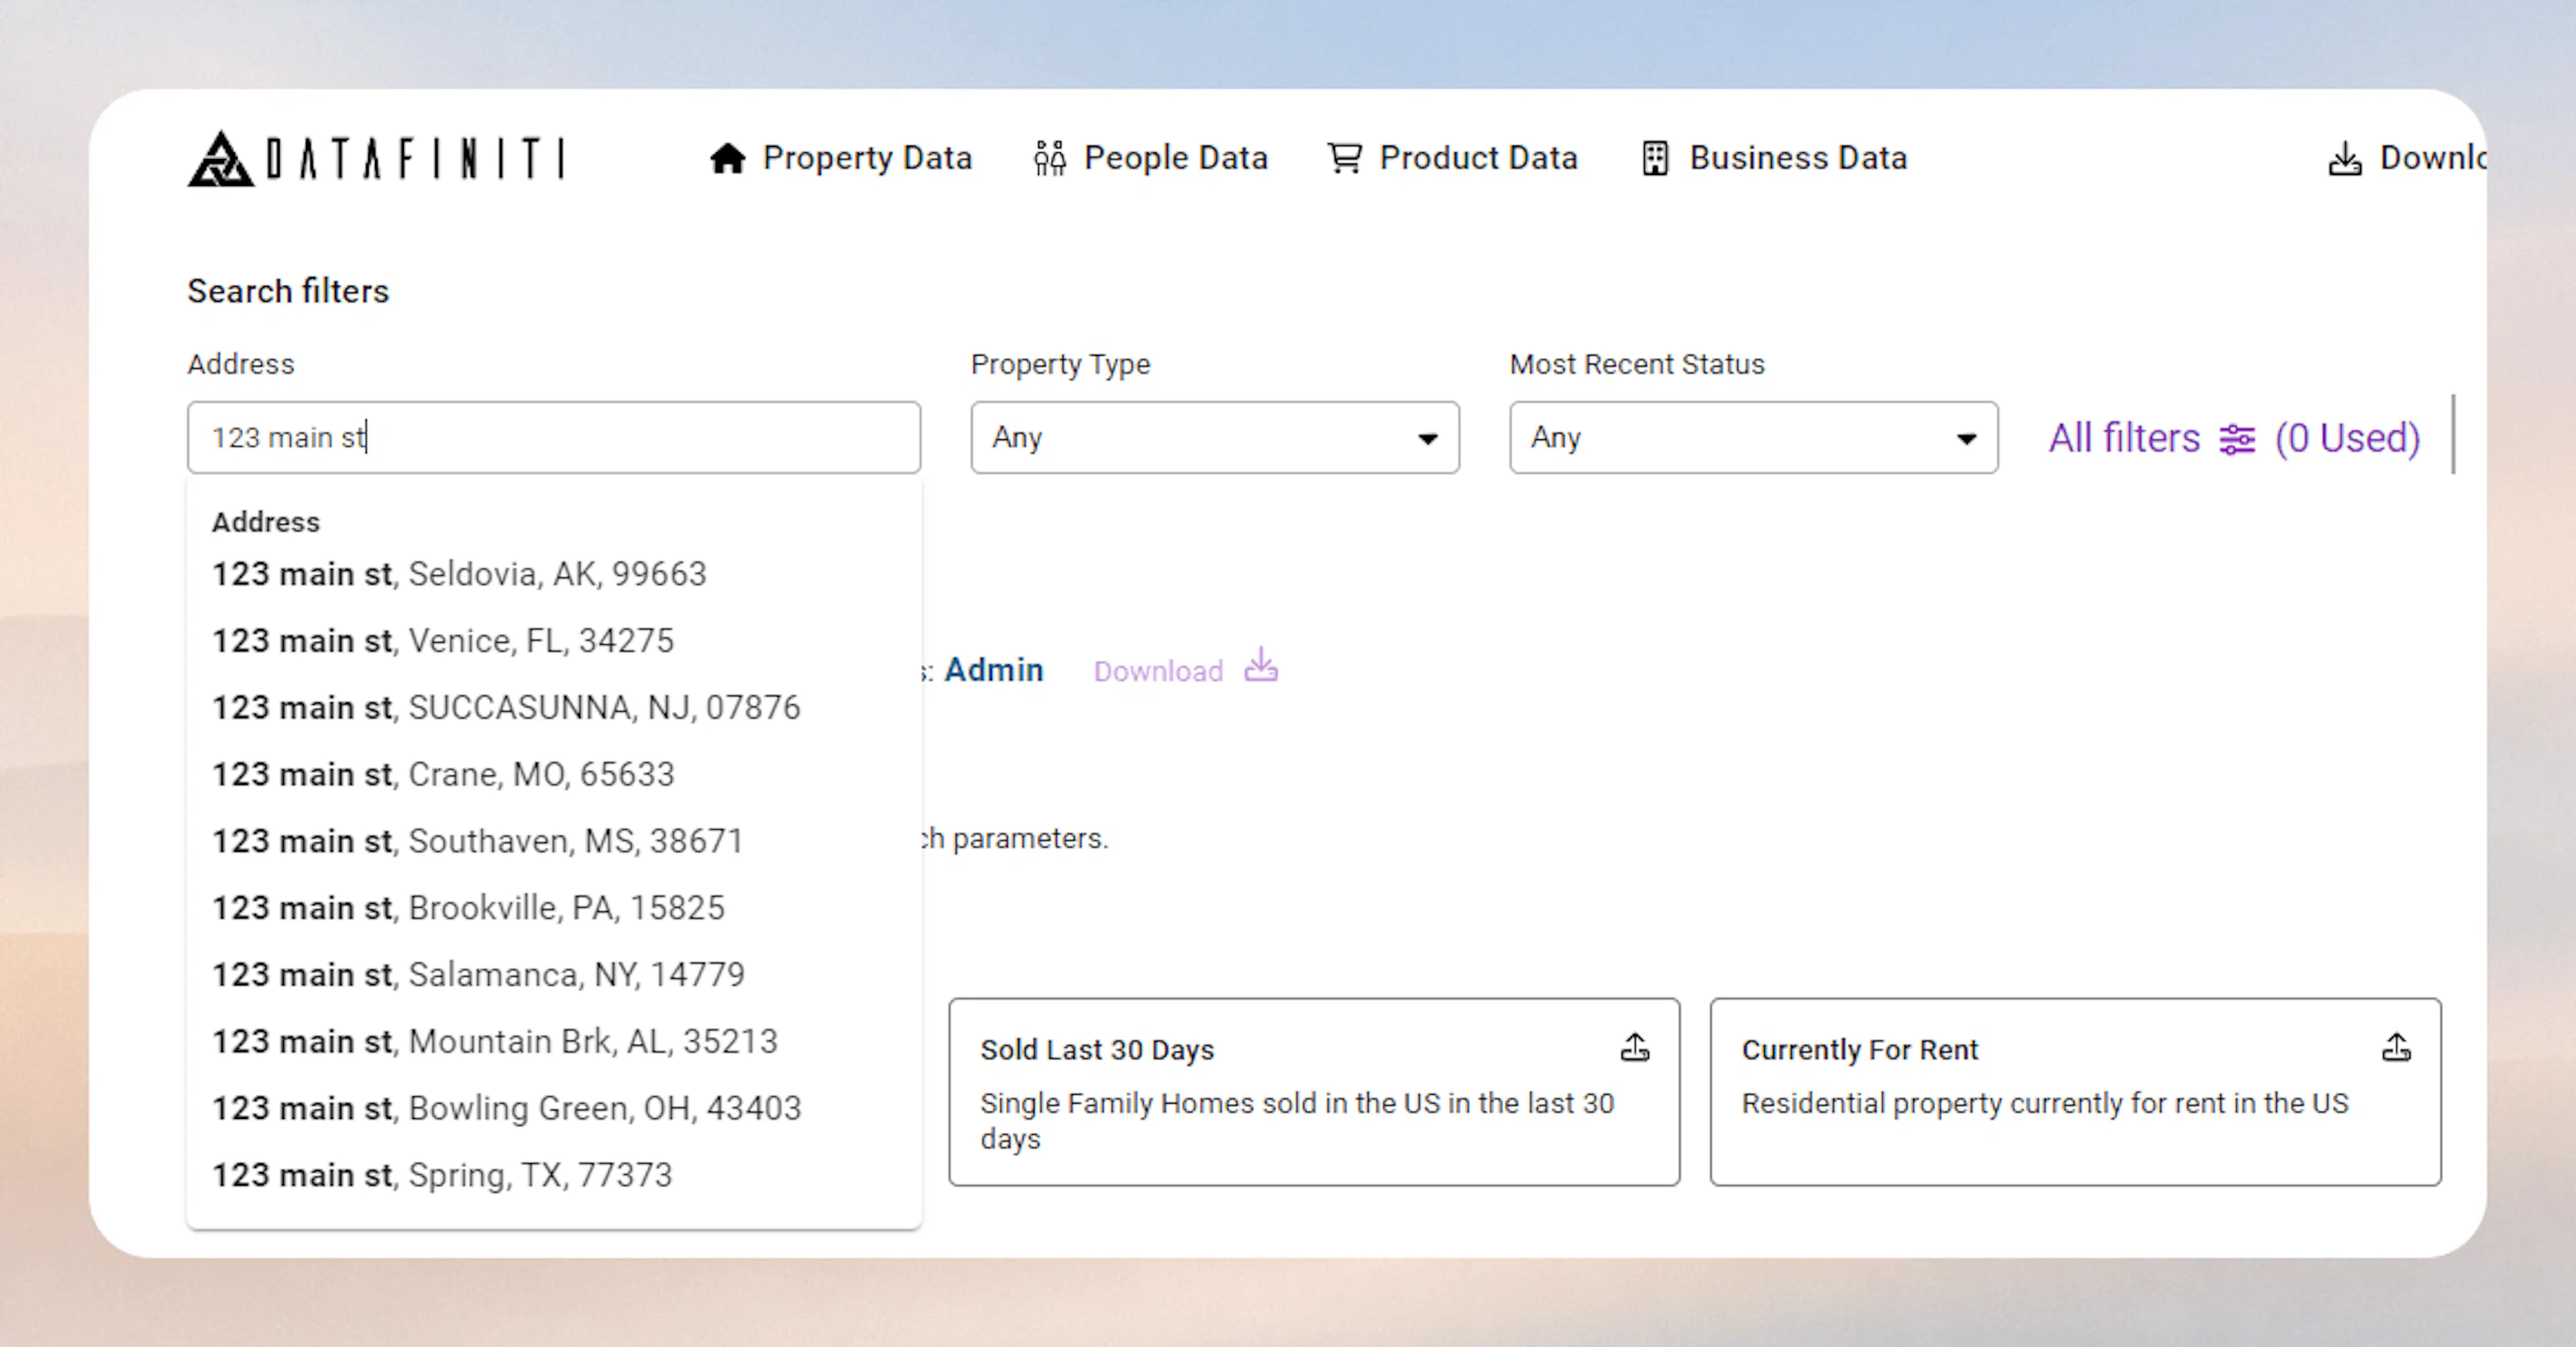This screenshot has height=1347, width=2576.
Task: Click inside the Address input field
Action: [554, 437]
